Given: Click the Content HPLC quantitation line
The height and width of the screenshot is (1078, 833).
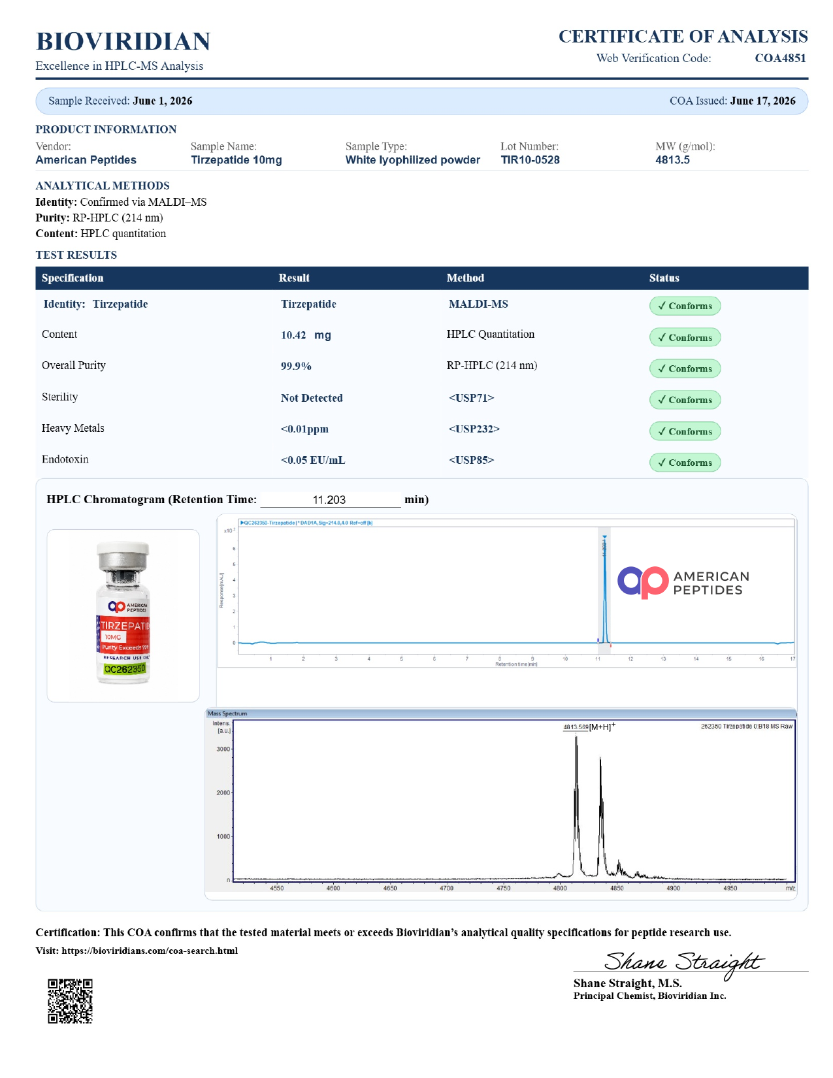Looking at the screenshot, I should [x=101, y=233].
